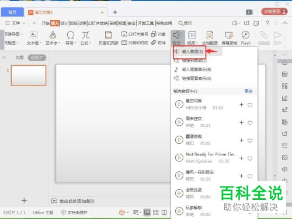Open the 文档未保护 status bar entry

point(74,213)
